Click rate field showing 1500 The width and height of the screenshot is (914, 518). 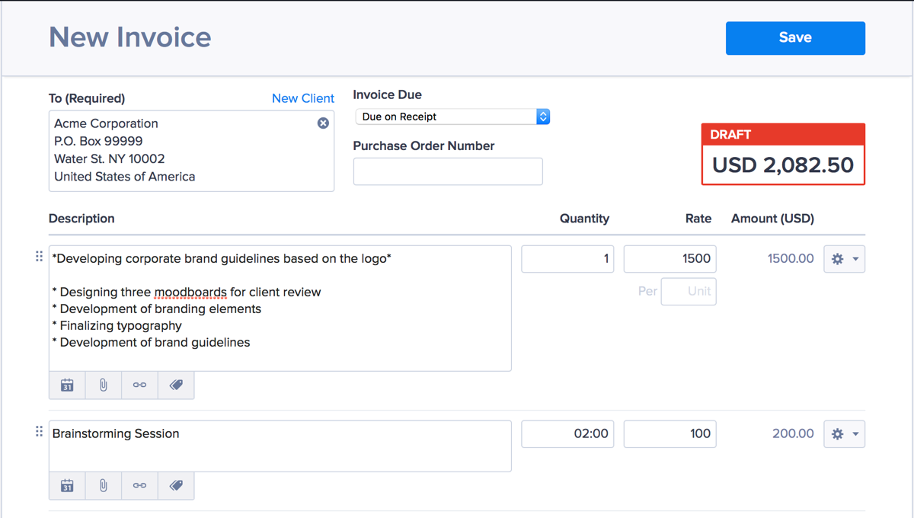click(670, 259)
